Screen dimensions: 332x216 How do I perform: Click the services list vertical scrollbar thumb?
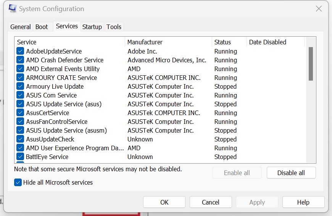pos(311,64)
